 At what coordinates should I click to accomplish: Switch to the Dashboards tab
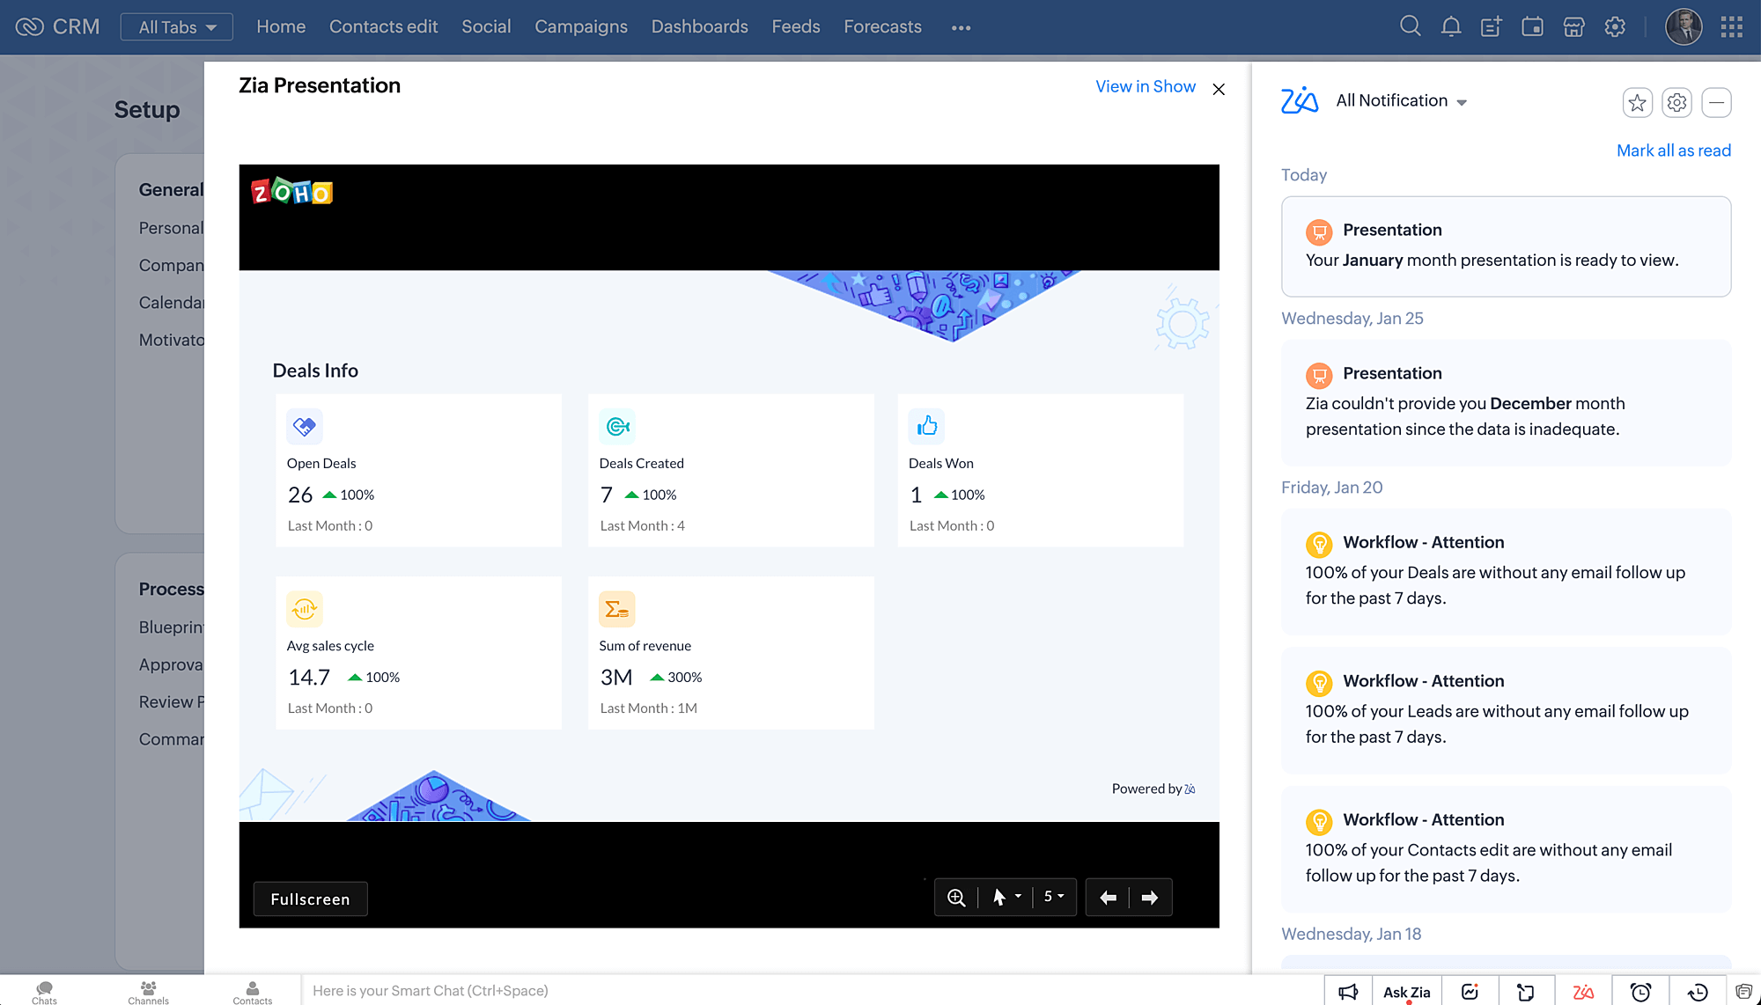click(699, 27)
